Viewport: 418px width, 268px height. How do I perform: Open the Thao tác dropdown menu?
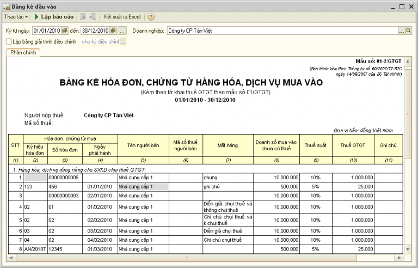(x=16, y=17)
